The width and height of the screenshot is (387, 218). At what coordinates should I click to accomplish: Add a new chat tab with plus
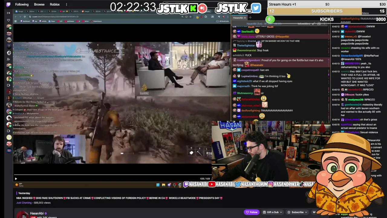tap(250, 18)
